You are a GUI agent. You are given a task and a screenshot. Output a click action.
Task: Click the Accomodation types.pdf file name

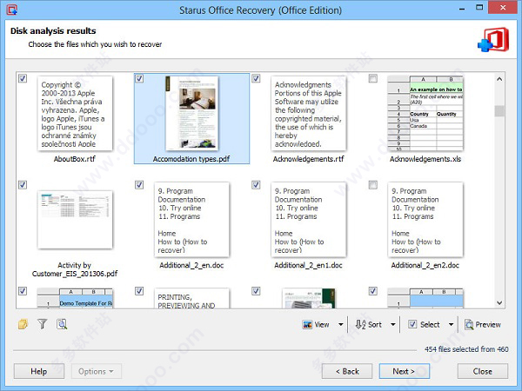191,159
